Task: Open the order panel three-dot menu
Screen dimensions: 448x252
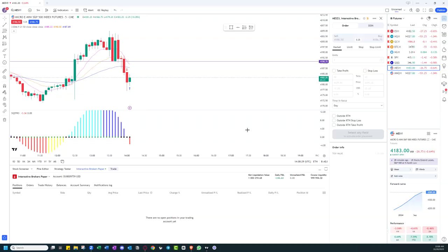Action: click(x=374, y=18)
